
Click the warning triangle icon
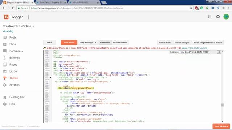pyautogui.click(x=45, y=48)
